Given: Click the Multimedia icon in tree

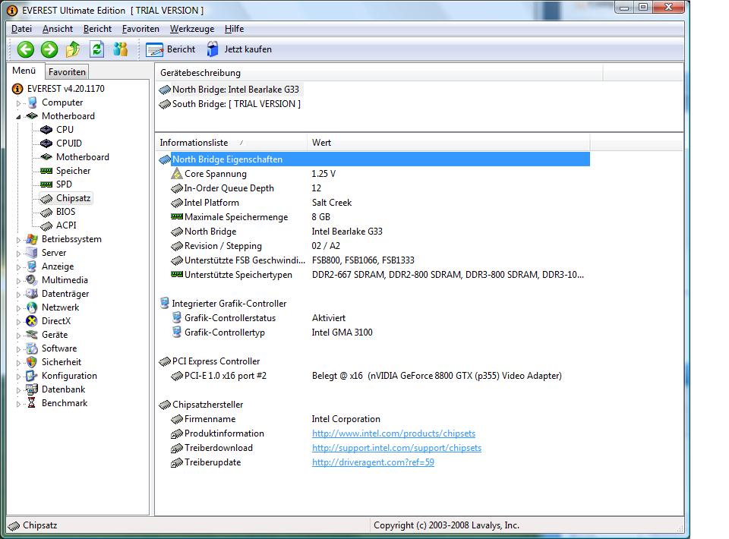Looking at the screenshot, I should pos(32,279).
